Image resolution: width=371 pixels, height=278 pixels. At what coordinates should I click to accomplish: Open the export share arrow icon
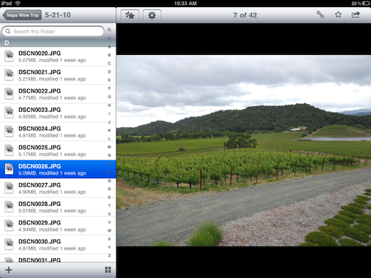356,15
